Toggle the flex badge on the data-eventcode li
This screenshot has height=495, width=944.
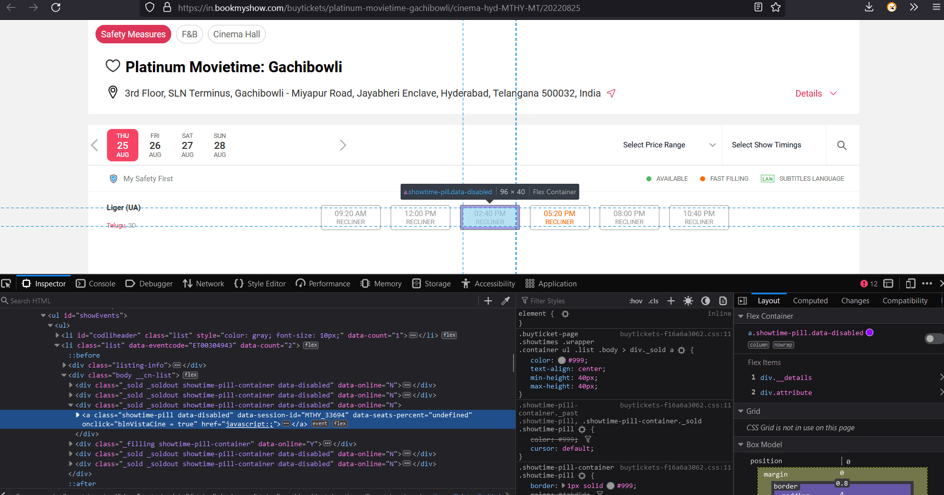tap(311, 345)
